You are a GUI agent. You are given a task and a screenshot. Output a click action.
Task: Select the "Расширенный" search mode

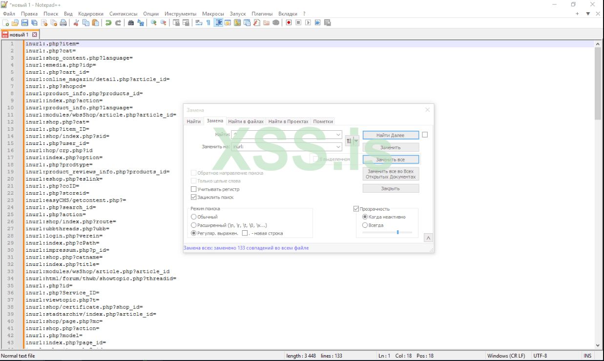tap(194, 225)
